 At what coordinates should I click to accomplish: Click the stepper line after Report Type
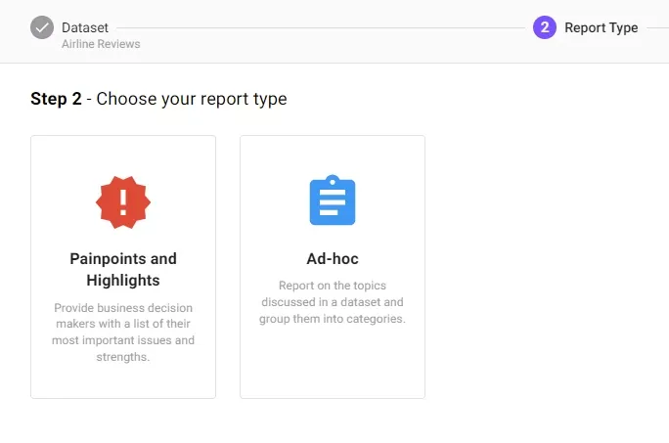click(x=658, y=27)
